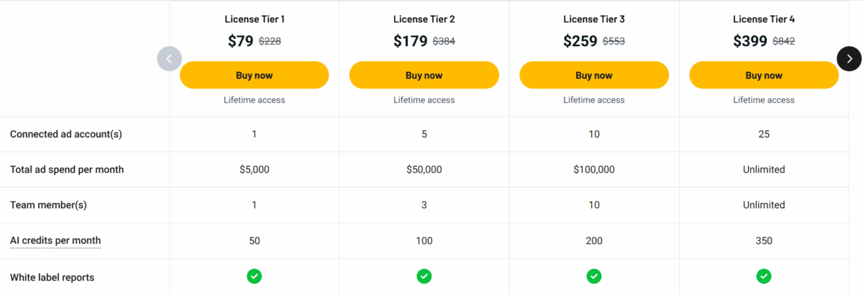Open the AI credits per month tooltip label
This screenshot has height=295, width=863.
[55, 241]
